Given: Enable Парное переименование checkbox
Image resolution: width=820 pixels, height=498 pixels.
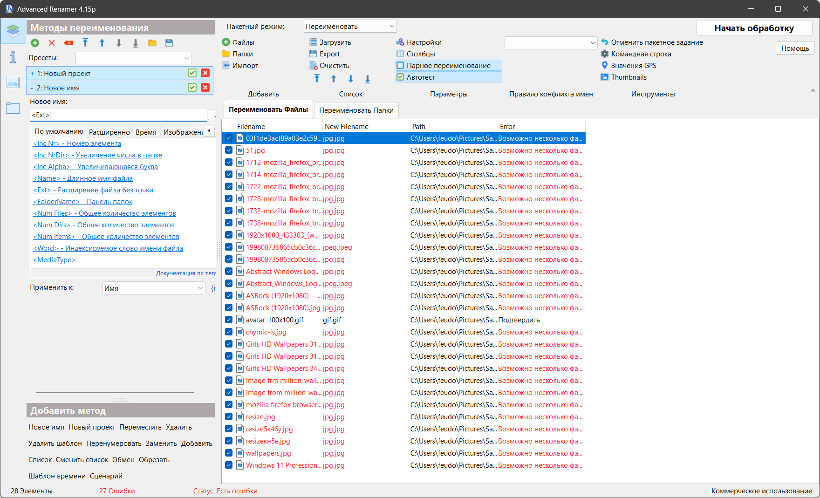Looking at the screenshot, I should (400, 66).
